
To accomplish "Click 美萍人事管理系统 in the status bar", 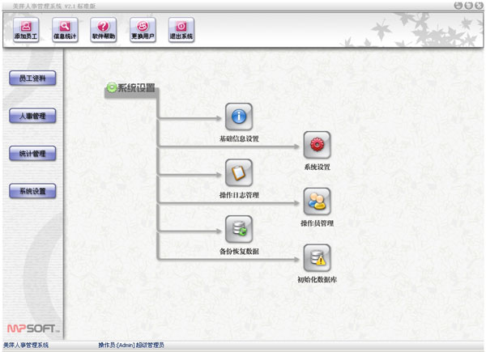I will click(x=26, y=346).
